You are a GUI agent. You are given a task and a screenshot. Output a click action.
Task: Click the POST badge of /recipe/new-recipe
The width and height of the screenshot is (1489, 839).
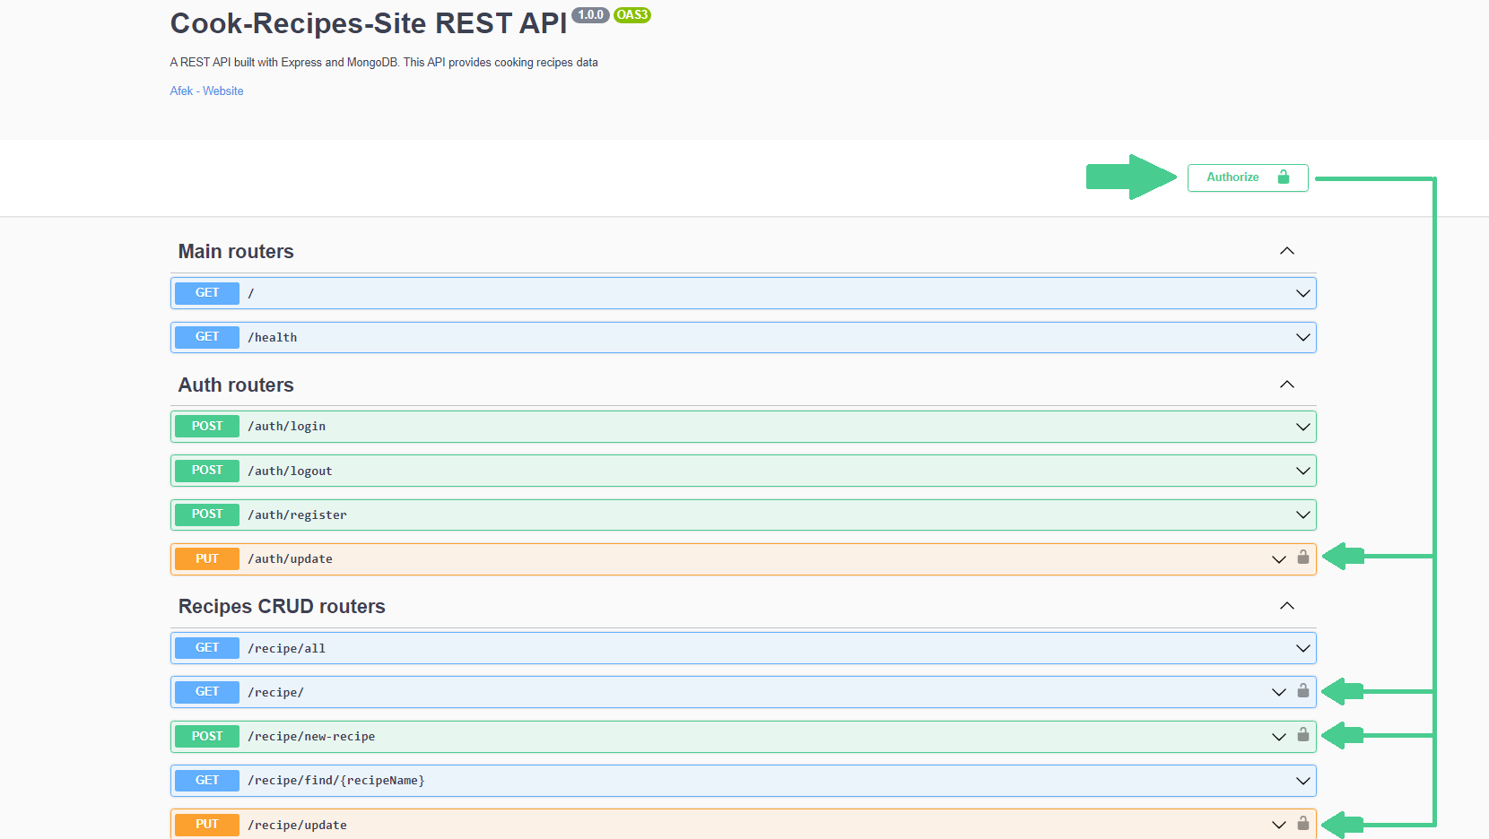(207, 737)
